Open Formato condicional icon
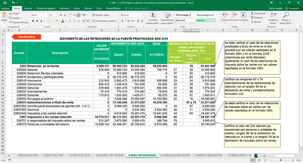The image size is (303, 163). (153, 16)
